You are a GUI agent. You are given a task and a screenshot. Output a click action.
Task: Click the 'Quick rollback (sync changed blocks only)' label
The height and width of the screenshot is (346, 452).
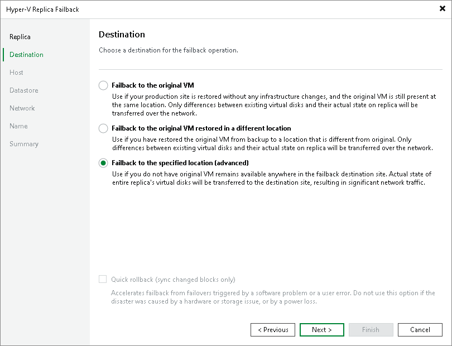173,280
